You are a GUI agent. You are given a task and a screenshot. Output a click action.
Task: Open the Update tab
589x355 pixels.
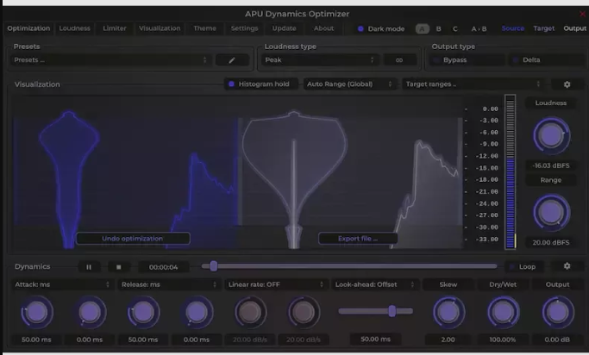pyautogui.click(x=284, y=28)
